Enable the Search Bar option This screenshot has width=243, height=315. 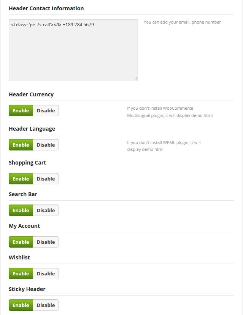pyautogui.click(x=21, y=210)
